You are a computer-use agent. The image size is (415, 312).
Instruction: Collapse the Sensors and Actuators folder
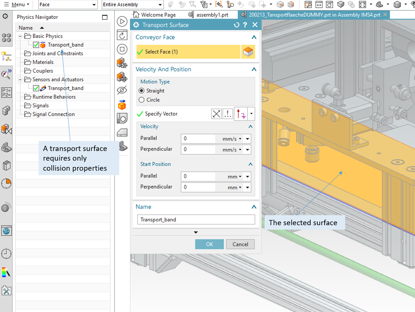(x=20, y=79)
